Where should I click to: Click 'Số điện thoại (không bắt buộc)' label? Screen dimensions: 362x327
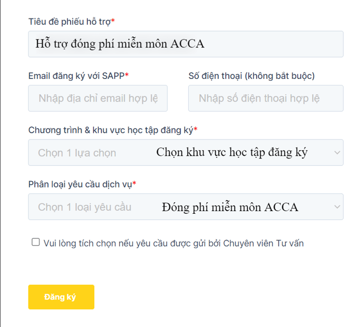(x=252, y=76)
